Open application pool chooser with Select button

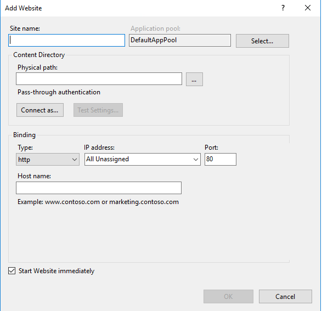point(262,41)
